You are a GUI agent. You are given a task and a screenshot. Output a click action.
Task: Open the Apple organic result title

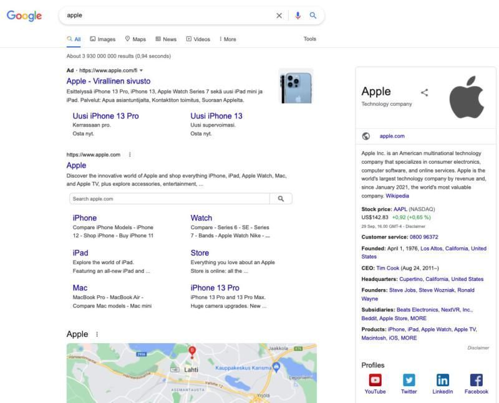tap(76, 165)
